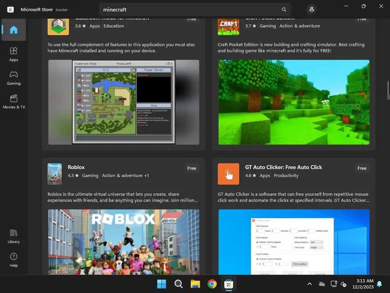
Task: Click the search magnifier icon in the search box
Action: 284,10
